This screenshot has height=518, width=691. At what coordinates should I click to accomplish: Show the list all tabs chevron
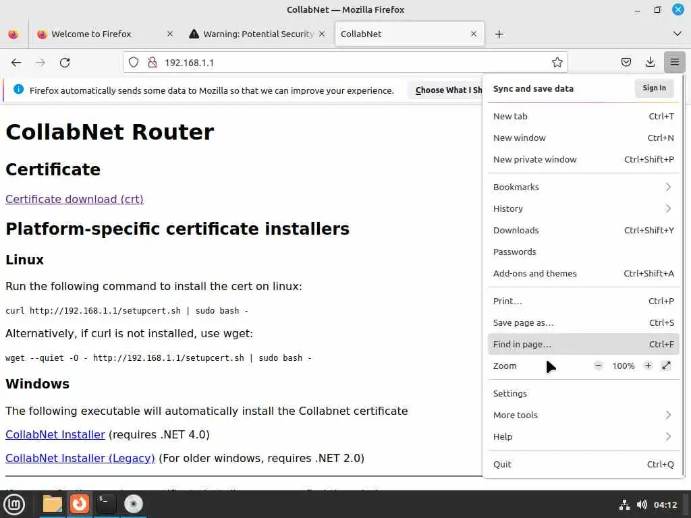[678, 34]
